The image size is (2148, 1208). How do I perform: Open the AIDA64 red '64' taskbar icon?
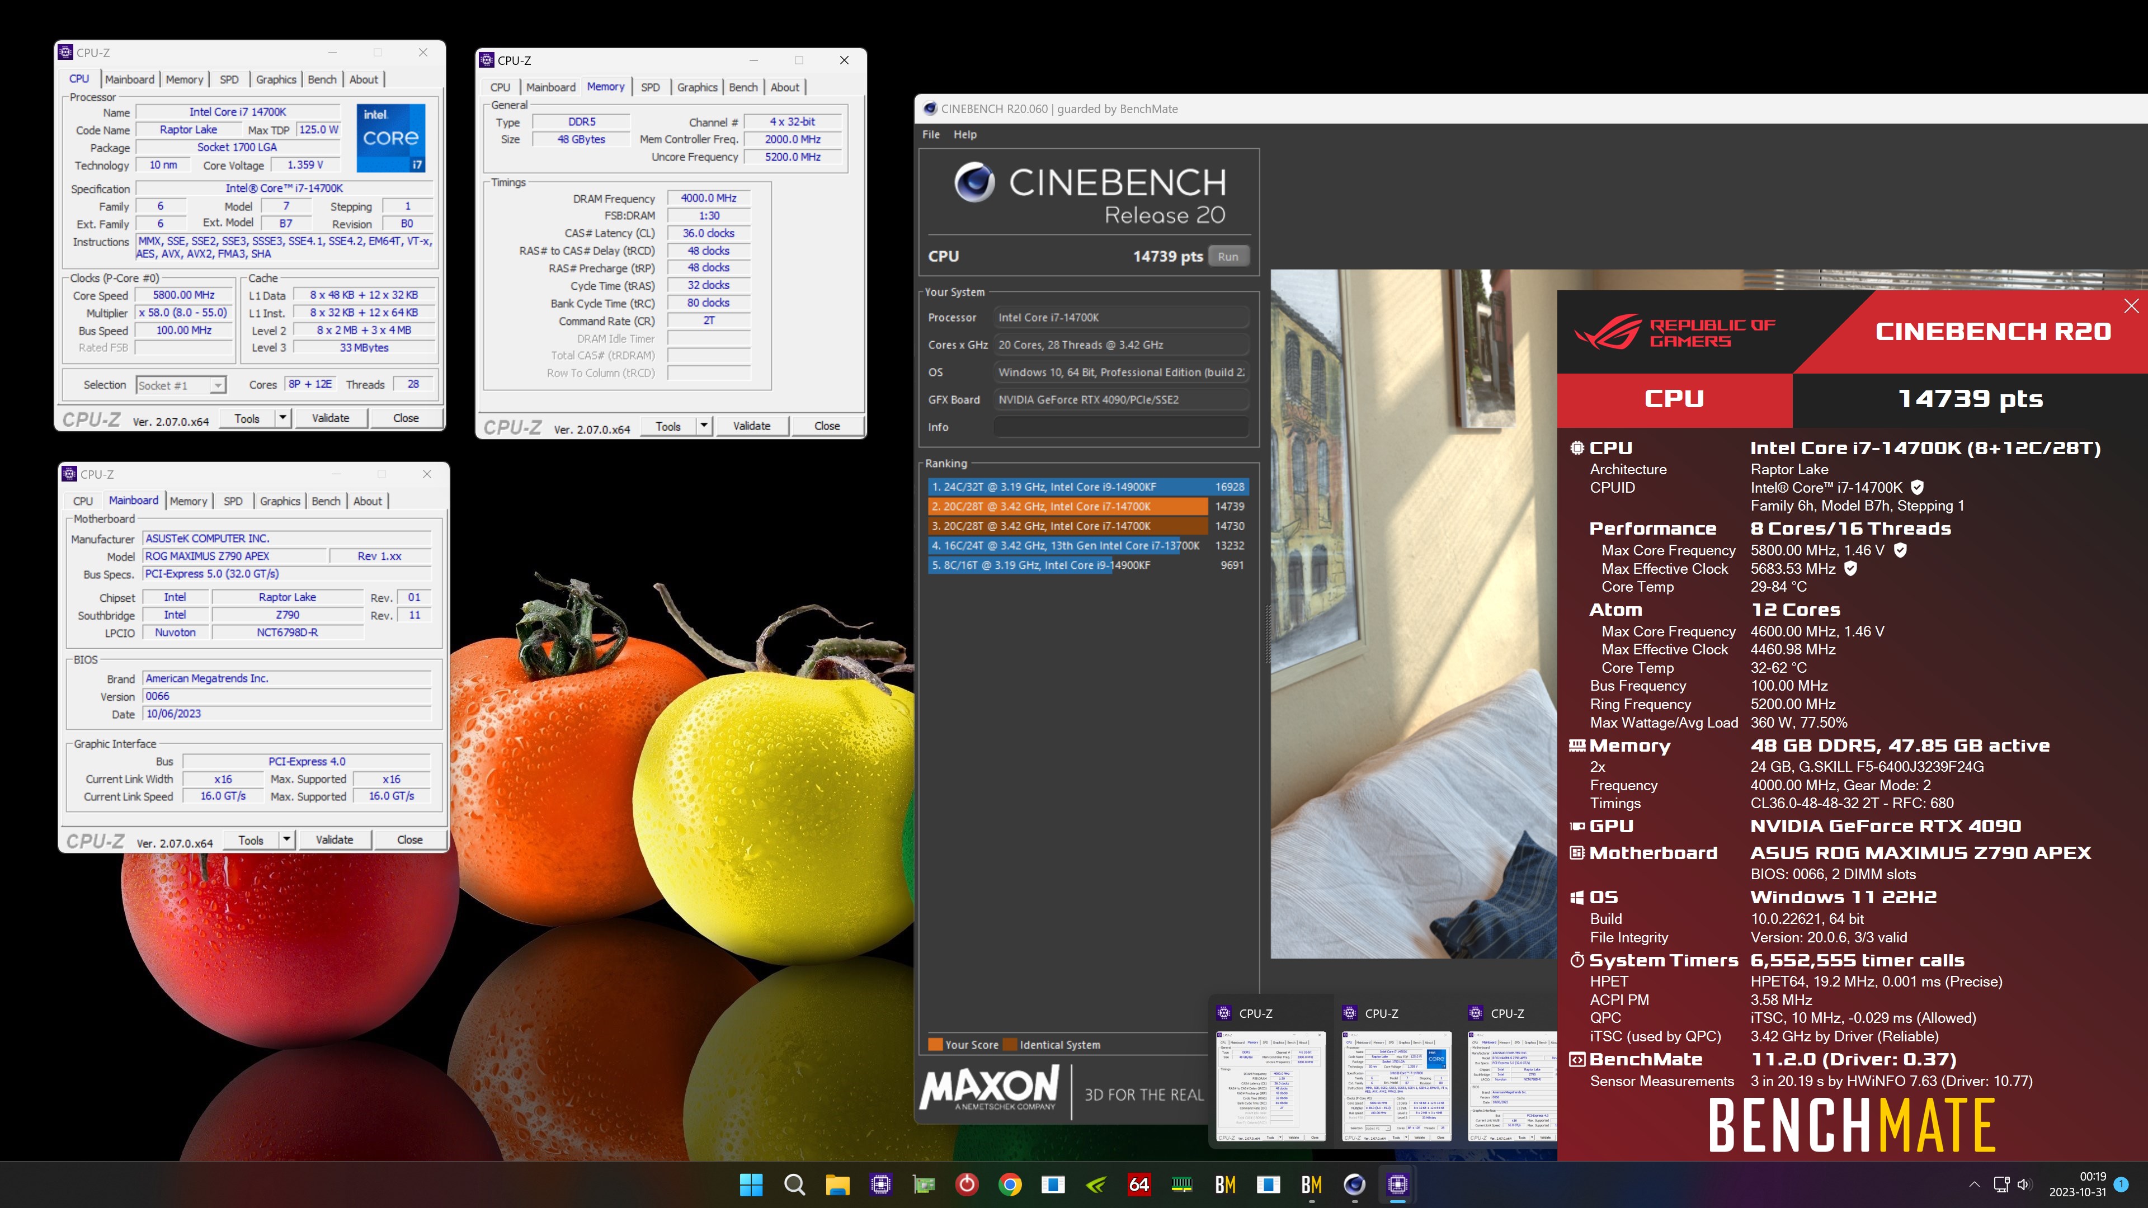(1139, 1184)
